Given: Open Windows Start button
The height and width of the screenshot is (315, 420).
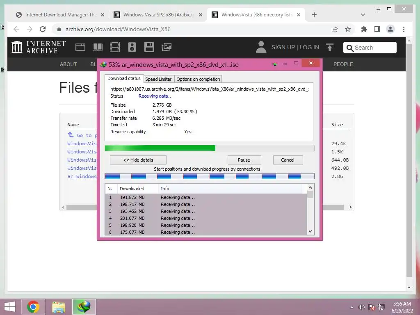Looking at the screenshot, I should click(x=10, y=307).
